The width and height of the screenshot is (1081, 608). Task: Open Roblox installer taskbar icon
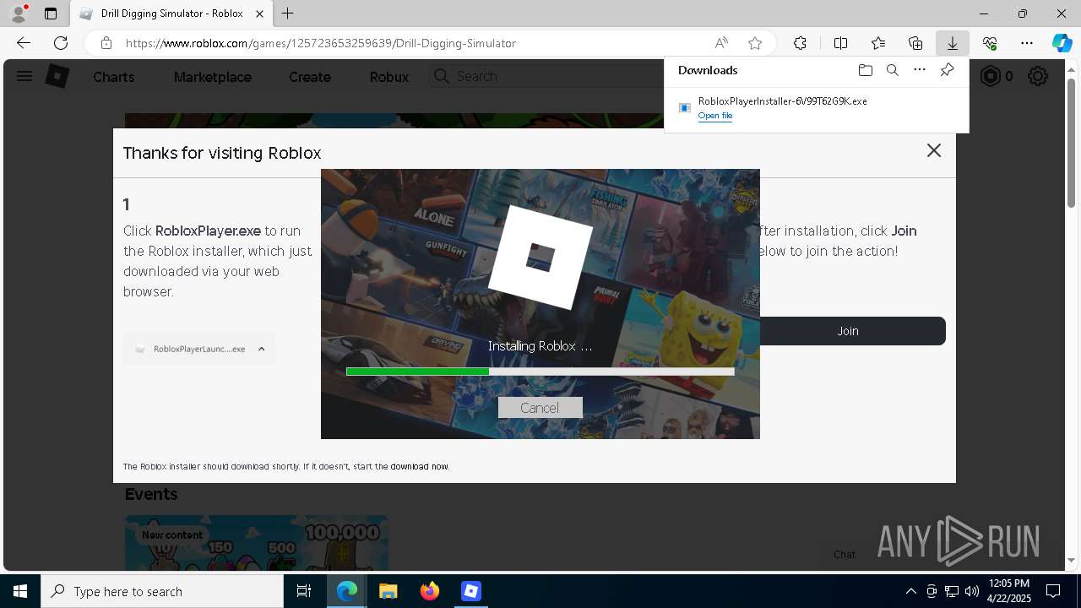point(470,591)
